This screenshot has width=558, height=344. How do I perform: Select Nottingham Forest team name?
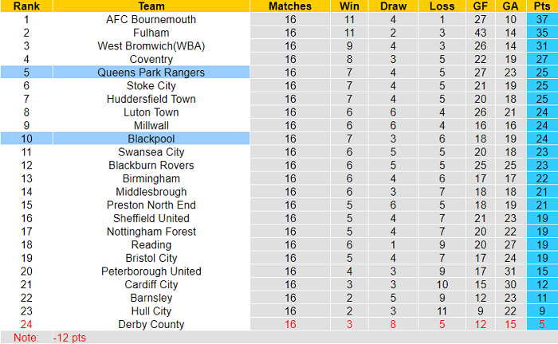pyautogui.click(x=151, y=232)
